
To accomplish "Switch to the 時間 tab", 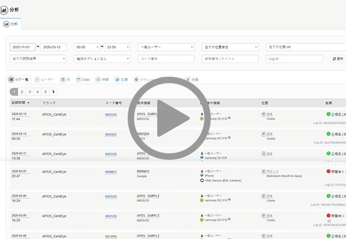I will coord(102,79).
